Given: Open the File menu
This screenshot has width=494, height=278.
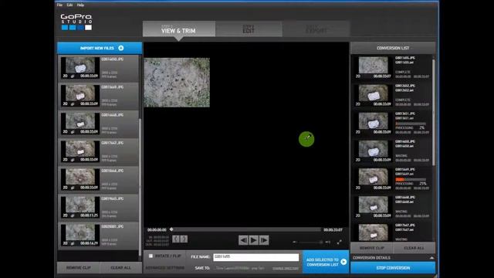Looking at the screenshot, I should point(59,5).
